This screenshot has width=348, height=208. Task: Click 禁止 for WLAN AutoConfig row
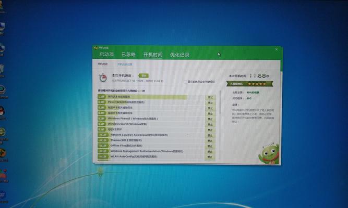pyautogui.click(x=210, y=157)
